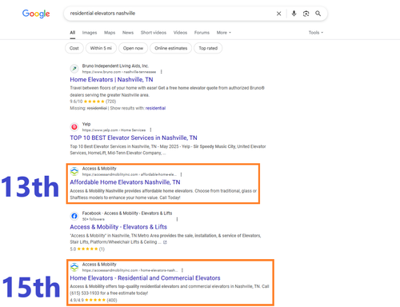Click the magnifying glass search icon

coord(318,14)
